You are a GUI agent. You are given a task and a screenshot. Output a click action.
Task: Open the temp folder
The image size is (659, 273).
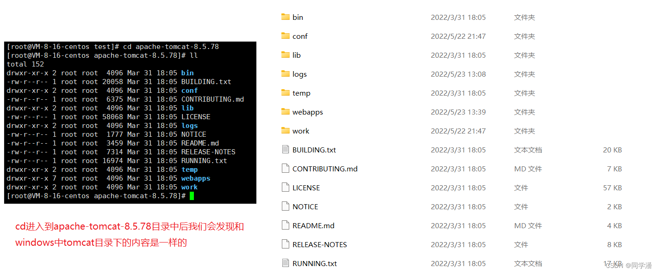pyautogui.click(x=301, y=92)
